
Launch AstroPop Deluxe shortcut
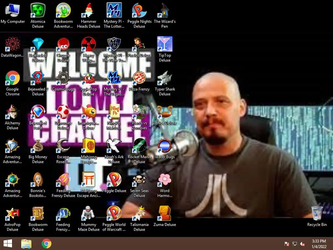[13, 218]
